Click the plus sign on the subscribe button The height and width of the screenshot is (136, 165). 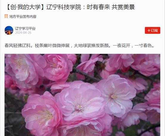coord(149,30)
